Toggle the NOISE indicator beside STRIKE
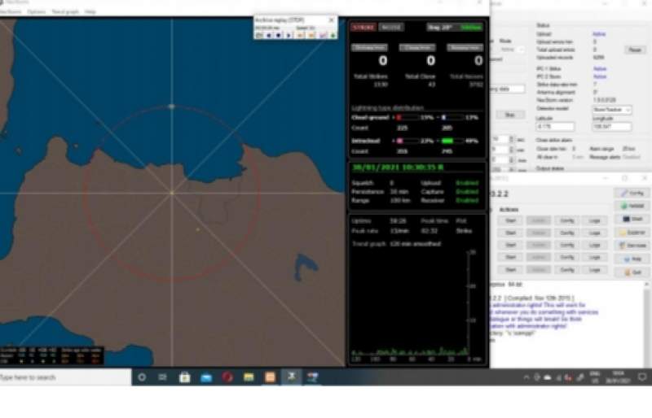 click(391, 27)
